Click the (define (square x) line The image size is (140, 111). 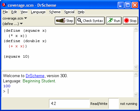(x=25, y=31)
